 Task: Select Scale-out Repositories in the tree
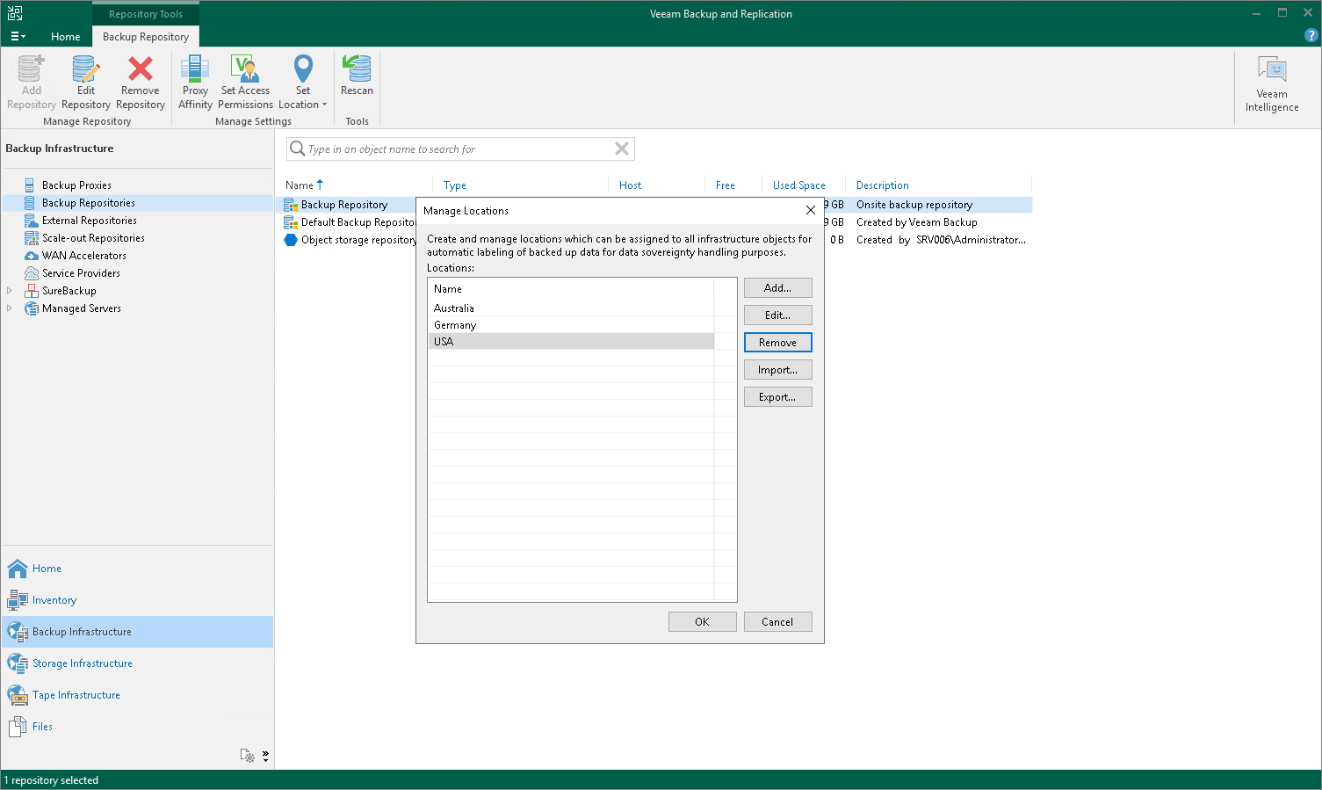click(x=93, y=238)
